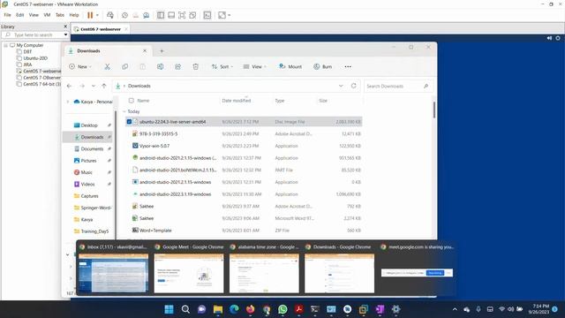The width and height of the screenshot is (565, 318).
Task: Collapse the My Computer tree node
Action: [x=6, y=45]
